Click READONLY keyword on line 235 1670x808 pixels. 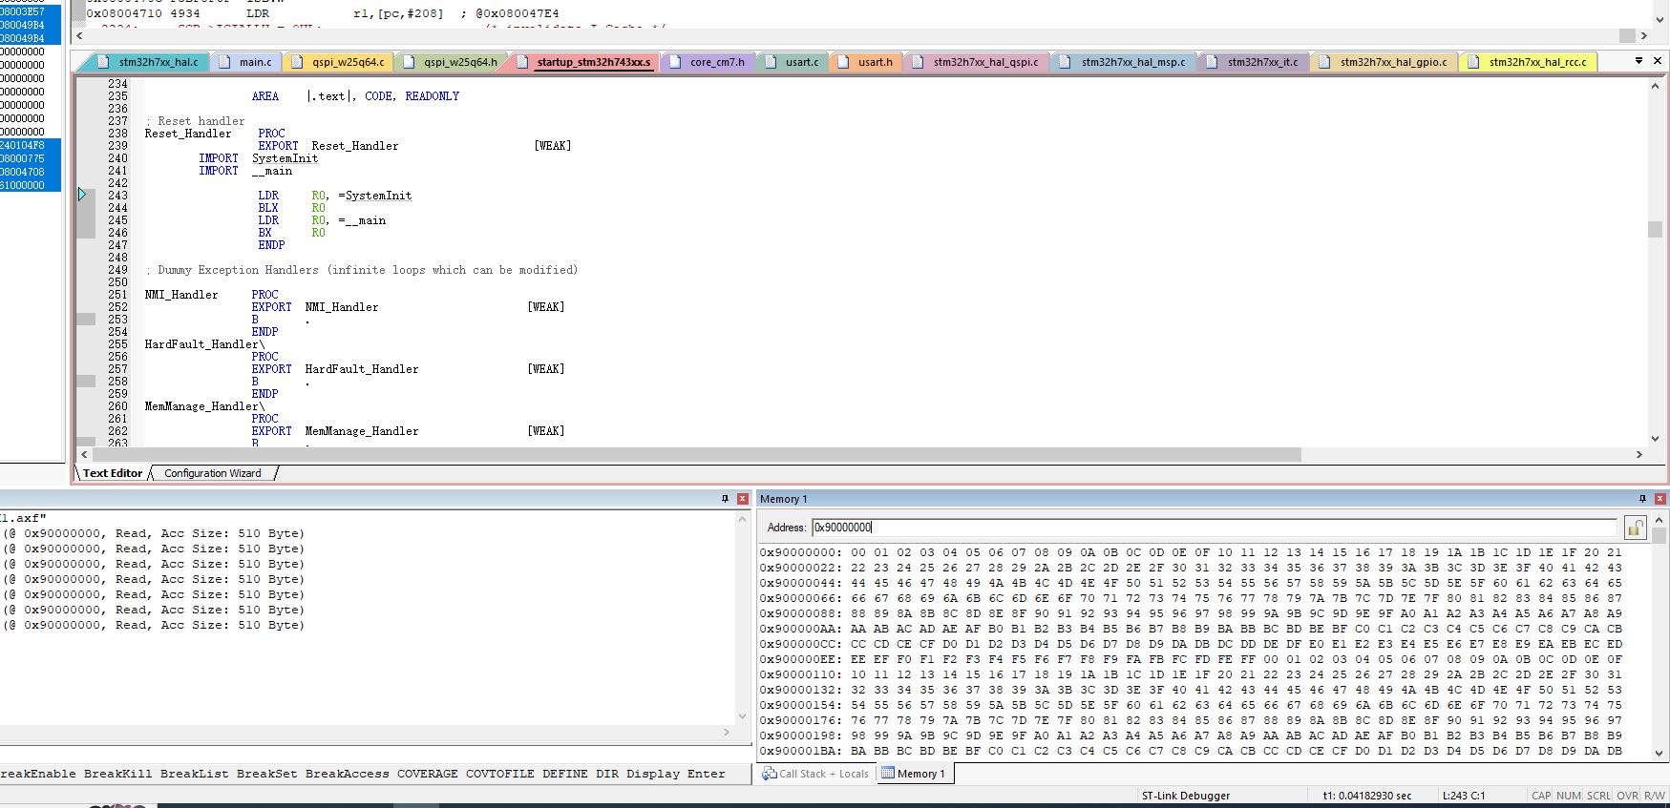click(x=432, y=96)
